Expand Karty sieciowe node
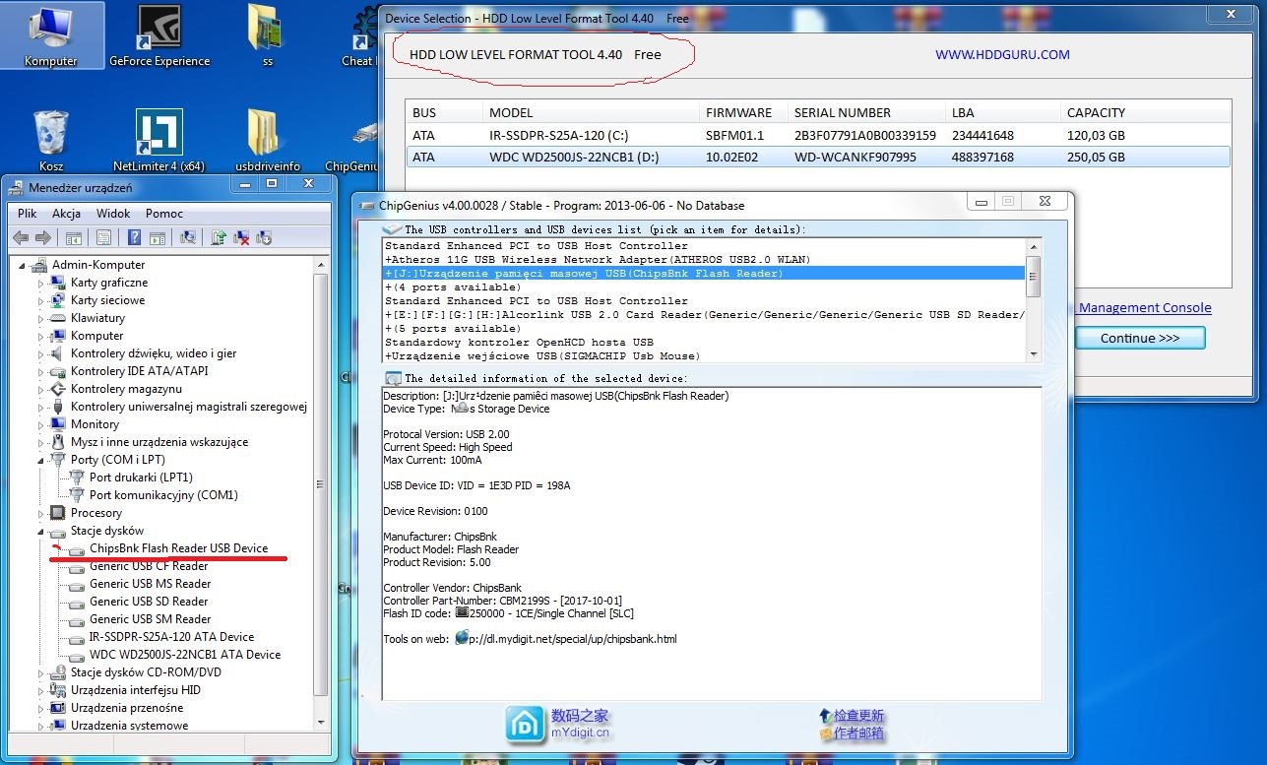This screenshot has width=1267, height=765. [x=41, y=300]
